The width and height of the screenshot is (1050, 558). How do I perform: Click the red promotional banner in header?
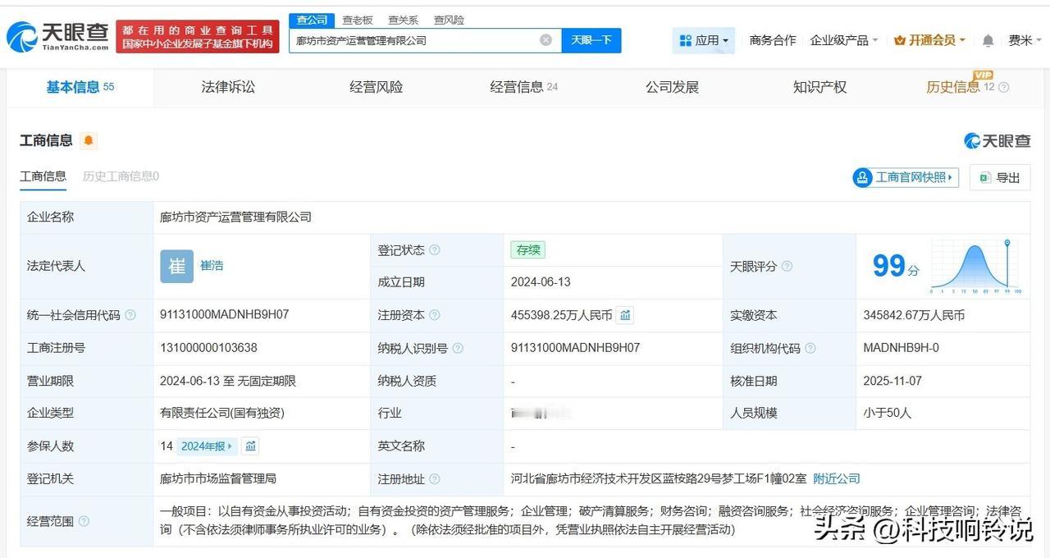198,37
